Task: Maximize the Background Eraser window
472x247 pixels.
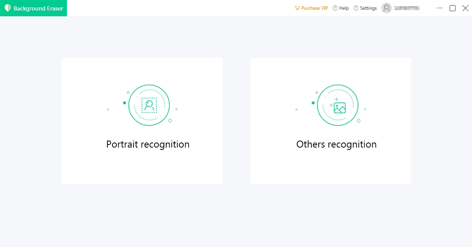Action: click(453, 8)
